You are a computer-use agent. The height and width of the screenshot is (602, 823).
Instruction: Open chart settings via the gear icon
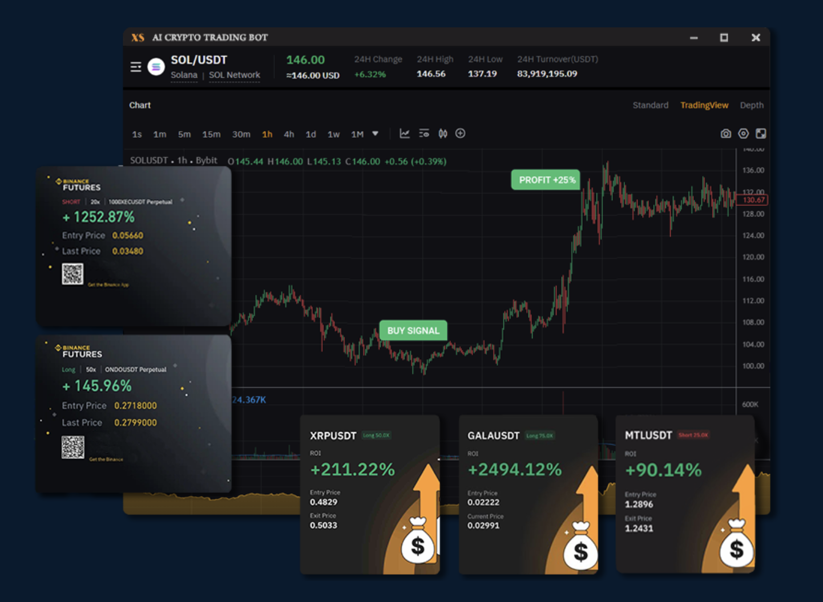click(x=743, y=133)
